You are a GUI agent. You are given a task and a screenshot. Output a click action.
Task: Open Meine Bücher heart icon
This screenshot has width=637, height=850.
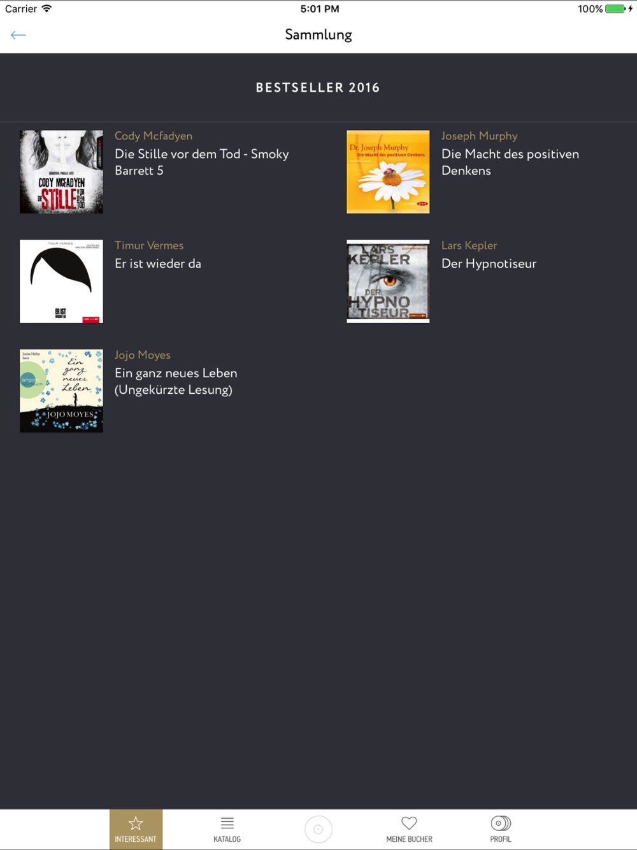(x=409, y=829)
